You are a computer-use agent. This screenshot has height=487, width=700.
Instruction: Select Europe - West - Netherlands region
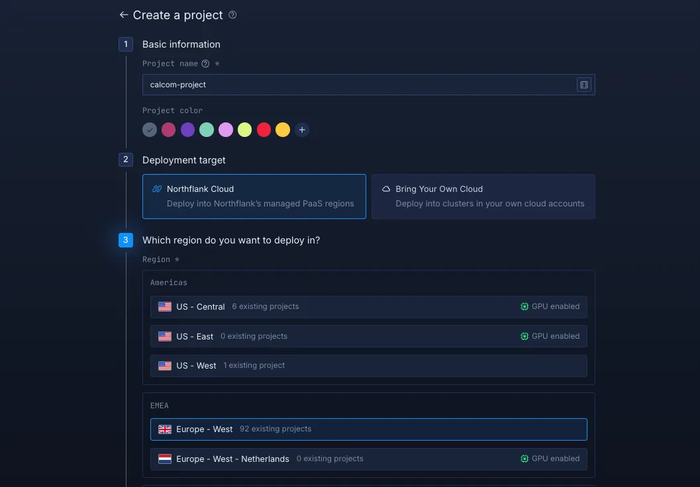pyautogui.click(x=368, y=459)
